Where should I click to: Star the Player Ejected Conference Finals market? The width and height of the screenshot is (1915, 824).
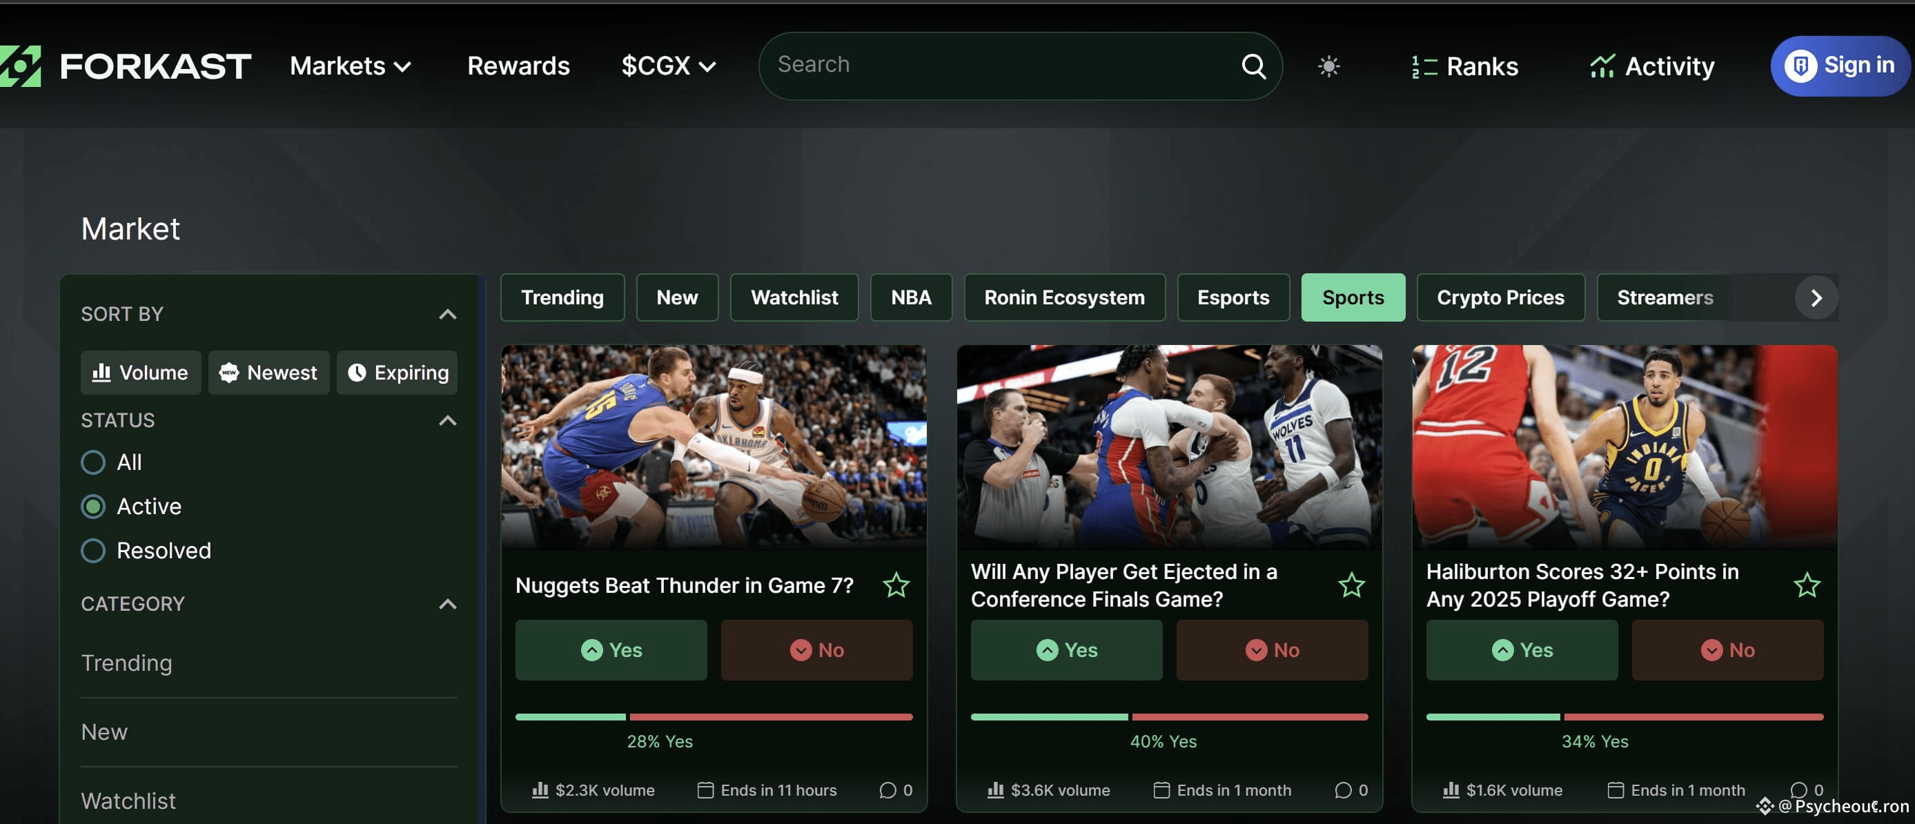(1351, 585)
